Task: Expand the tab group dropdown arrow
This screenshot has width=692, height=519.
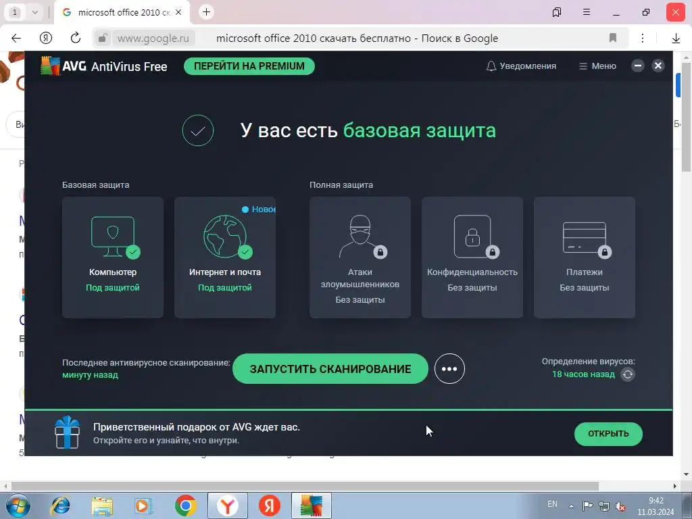Action: pos(35,12)
